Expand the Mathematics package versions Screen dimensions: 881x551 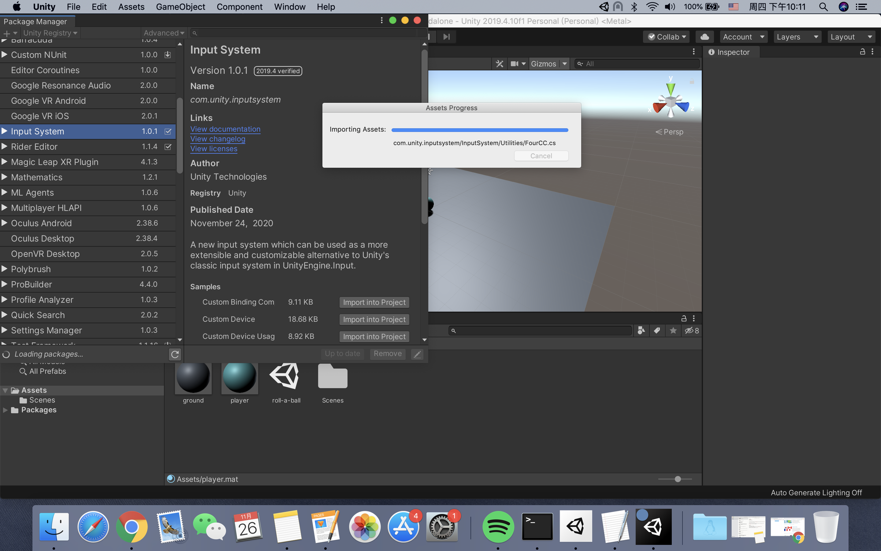pyautogui.click(x=4, y=177)
